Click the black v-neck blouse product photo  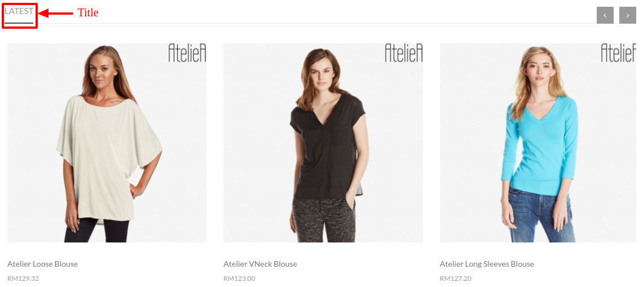(x=323, y=143)
